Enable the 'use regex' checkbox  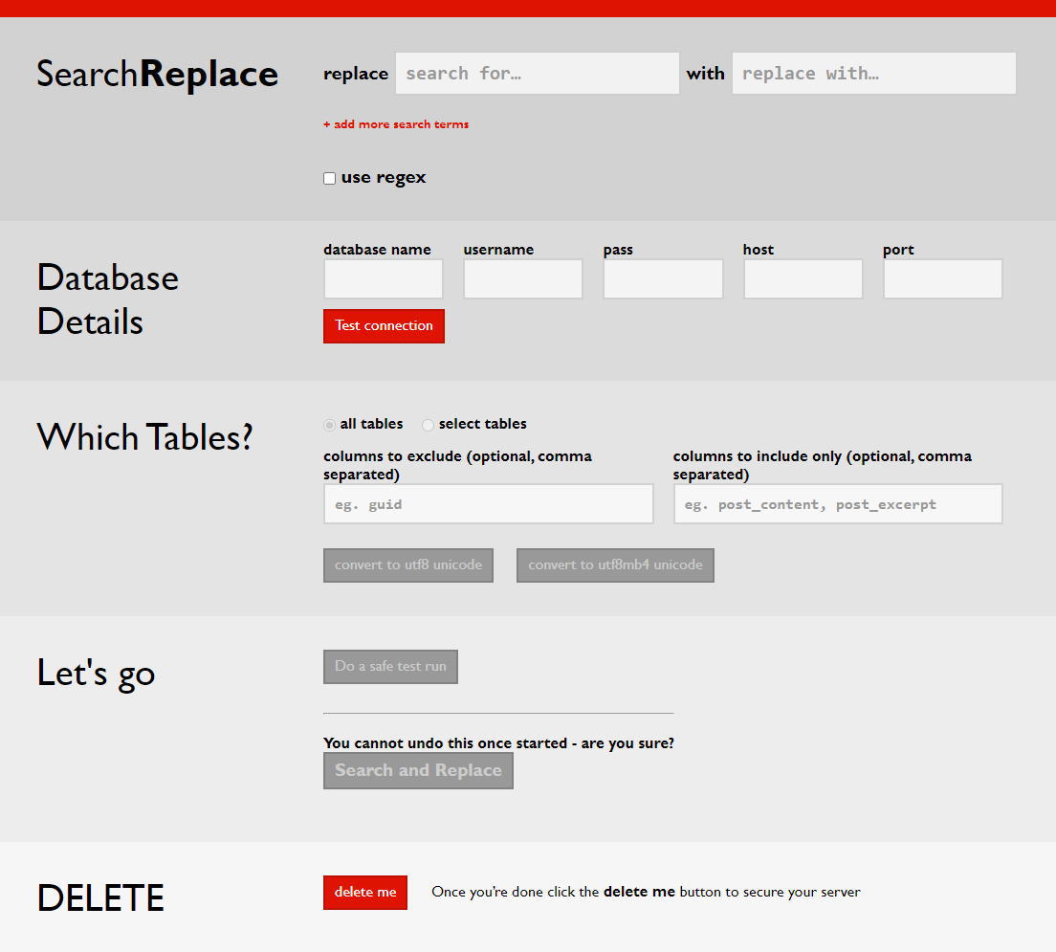tap(330, 178)
